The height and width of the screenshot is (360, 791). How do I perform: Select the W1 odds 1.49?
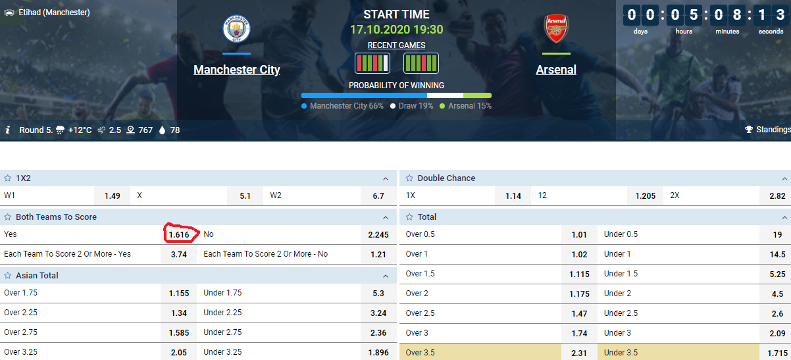(113, 196)
